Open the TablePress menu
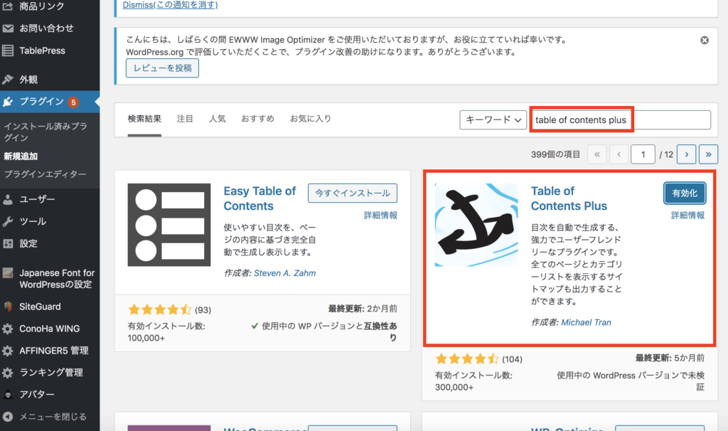This screenshot has height=431, width=728. click(50, 50)
